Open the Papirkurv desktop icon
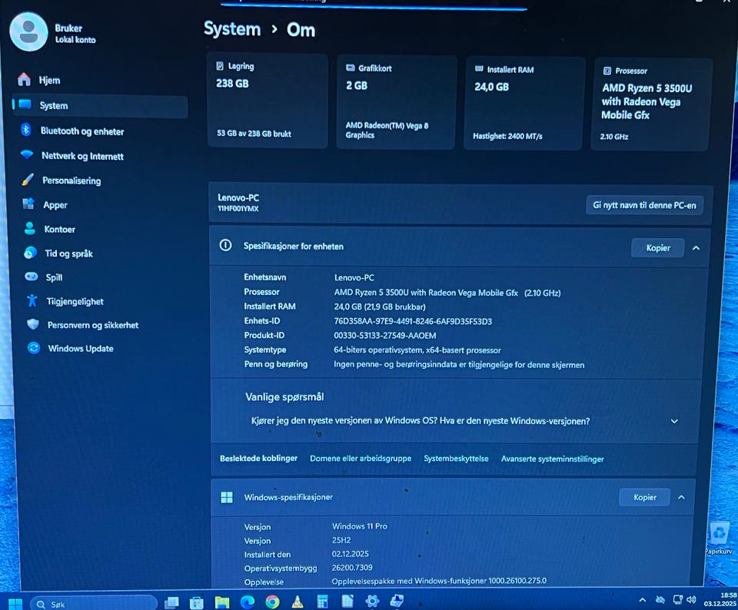Image resolution: width=738 pixels, height=610 pixels. (x=720, y=539)
